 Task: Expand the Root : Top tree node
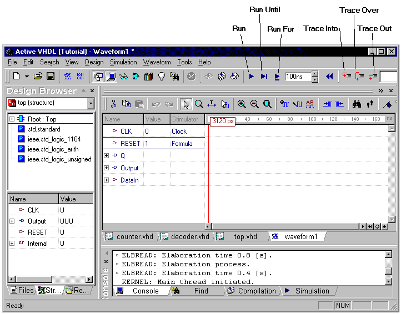pos(12,119)
